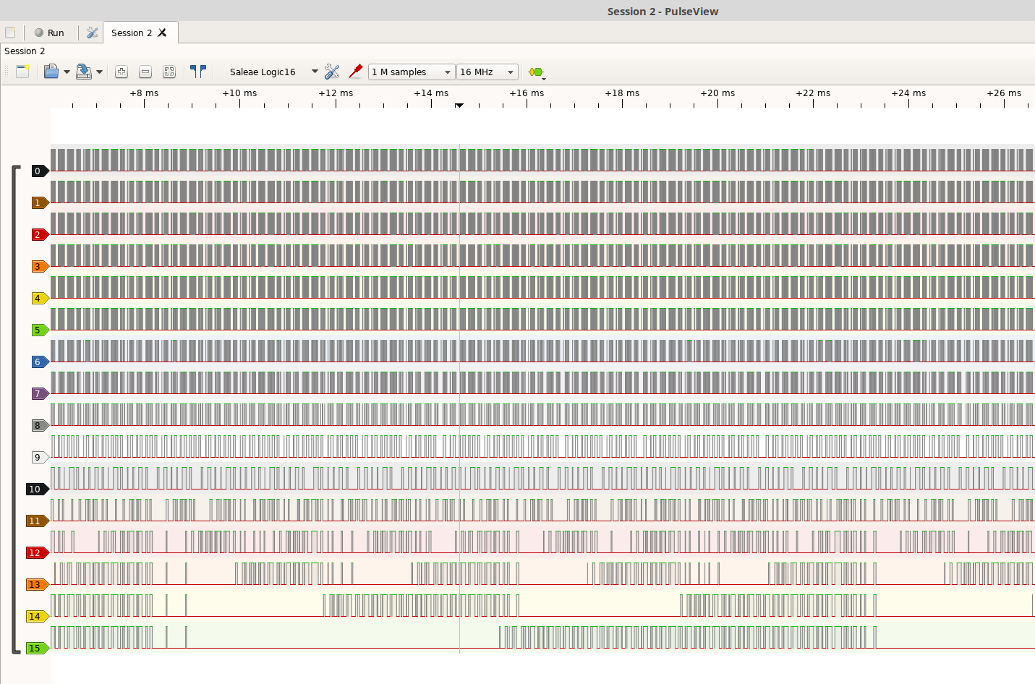Click the +24 ms ruler label
This screenshot has width=1035, height=684.
[908, 93]
